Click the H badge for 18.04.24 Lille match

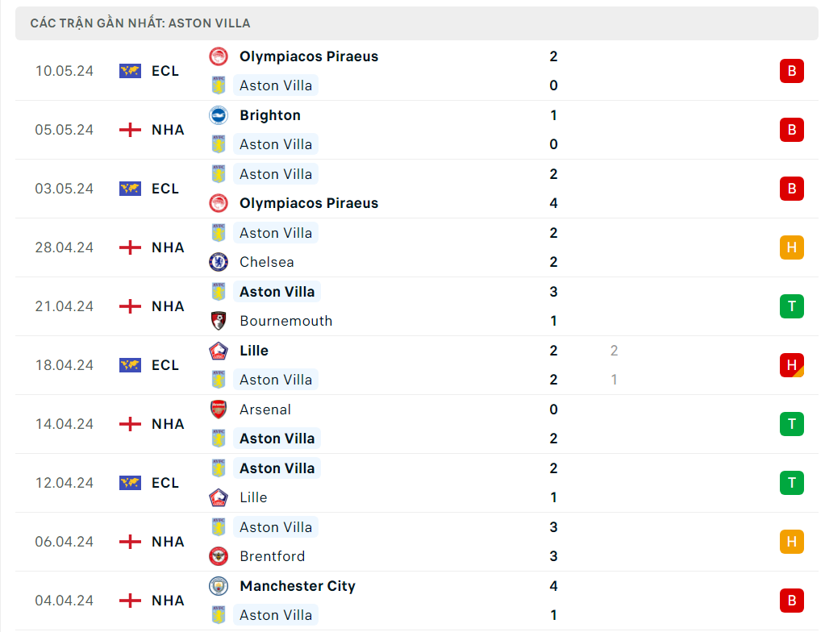pos(791,365)
